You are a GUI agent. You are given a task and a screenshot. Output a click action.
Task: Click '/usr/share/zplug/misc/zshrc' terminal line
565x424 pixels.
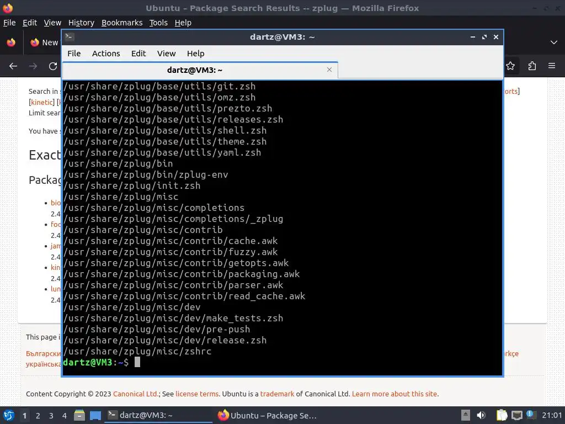click(137, 352)
